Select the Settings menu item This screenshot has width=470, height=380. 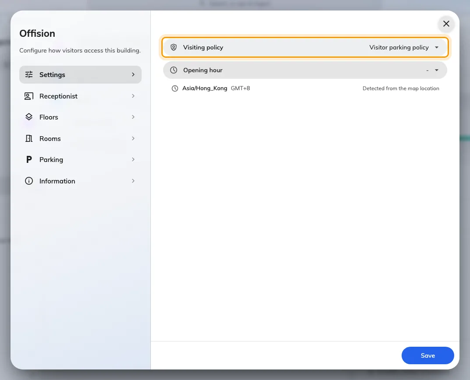tap(80, 74)
